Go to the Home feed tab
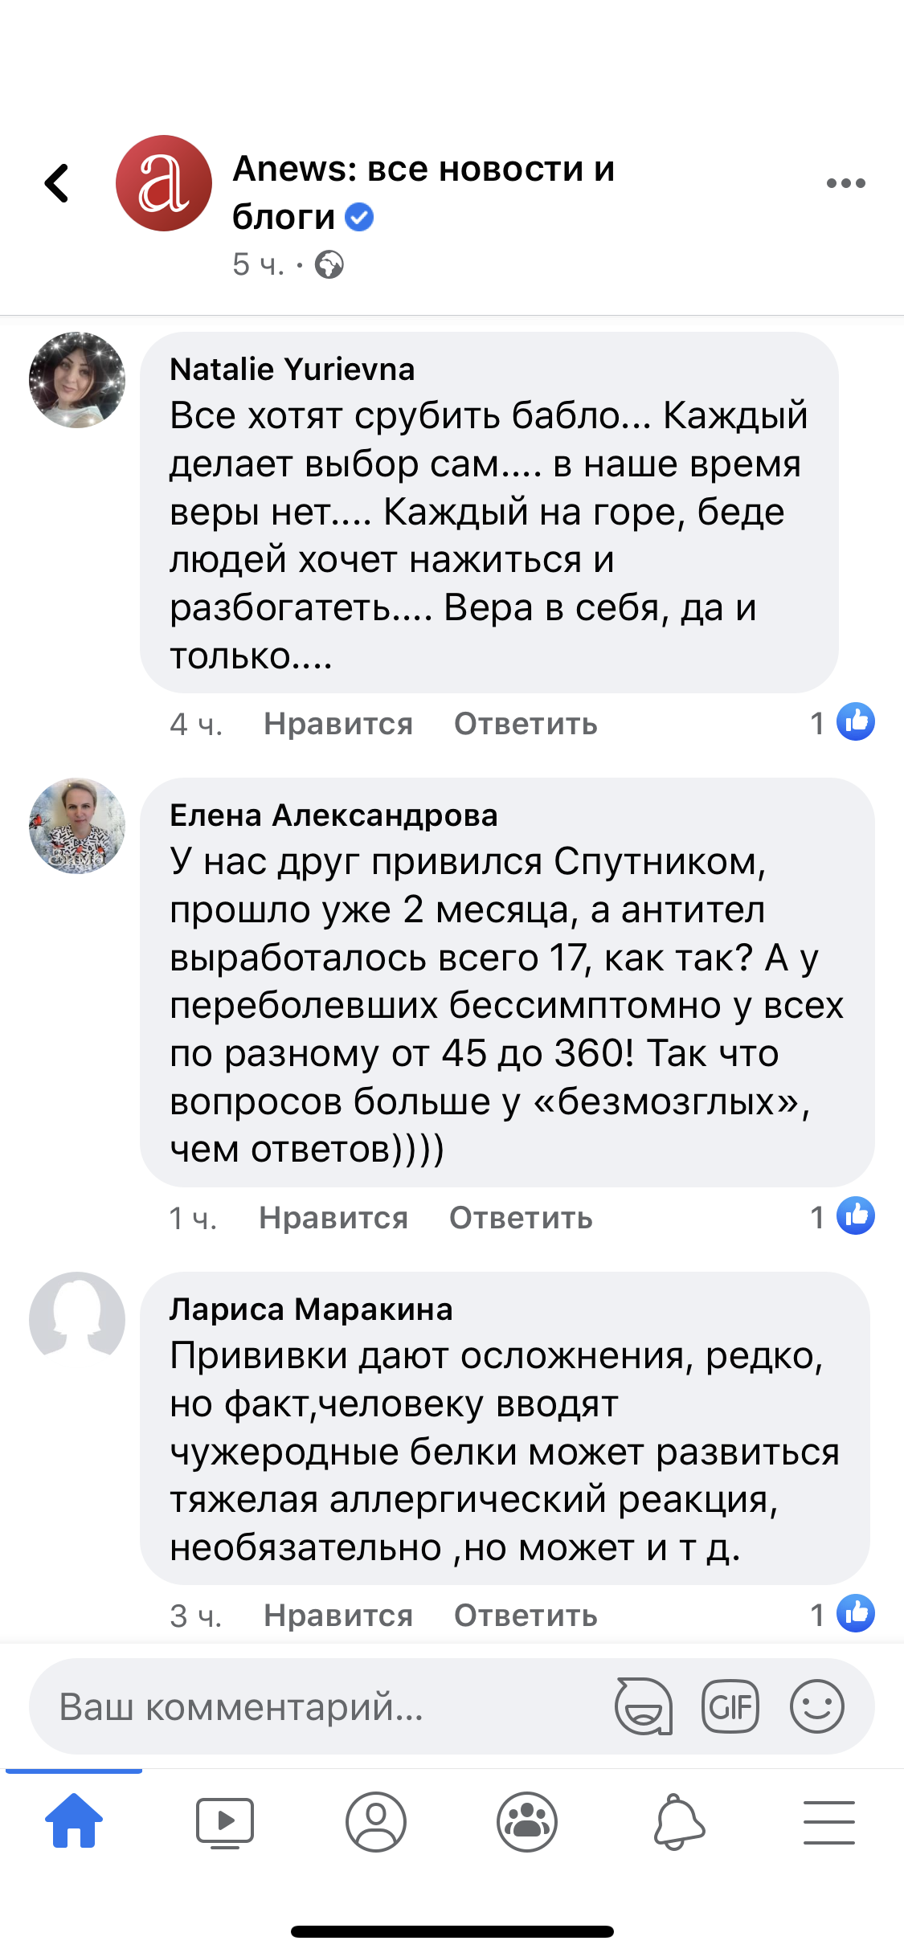The image size is (904, 1957). coord(74,1822)
